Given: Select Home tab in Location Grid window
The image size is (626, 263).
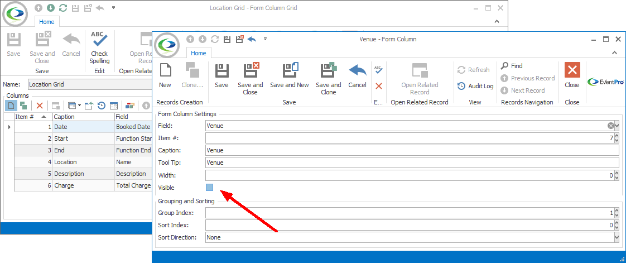Looking at the screenshot, I should click(x=47, y=22).
